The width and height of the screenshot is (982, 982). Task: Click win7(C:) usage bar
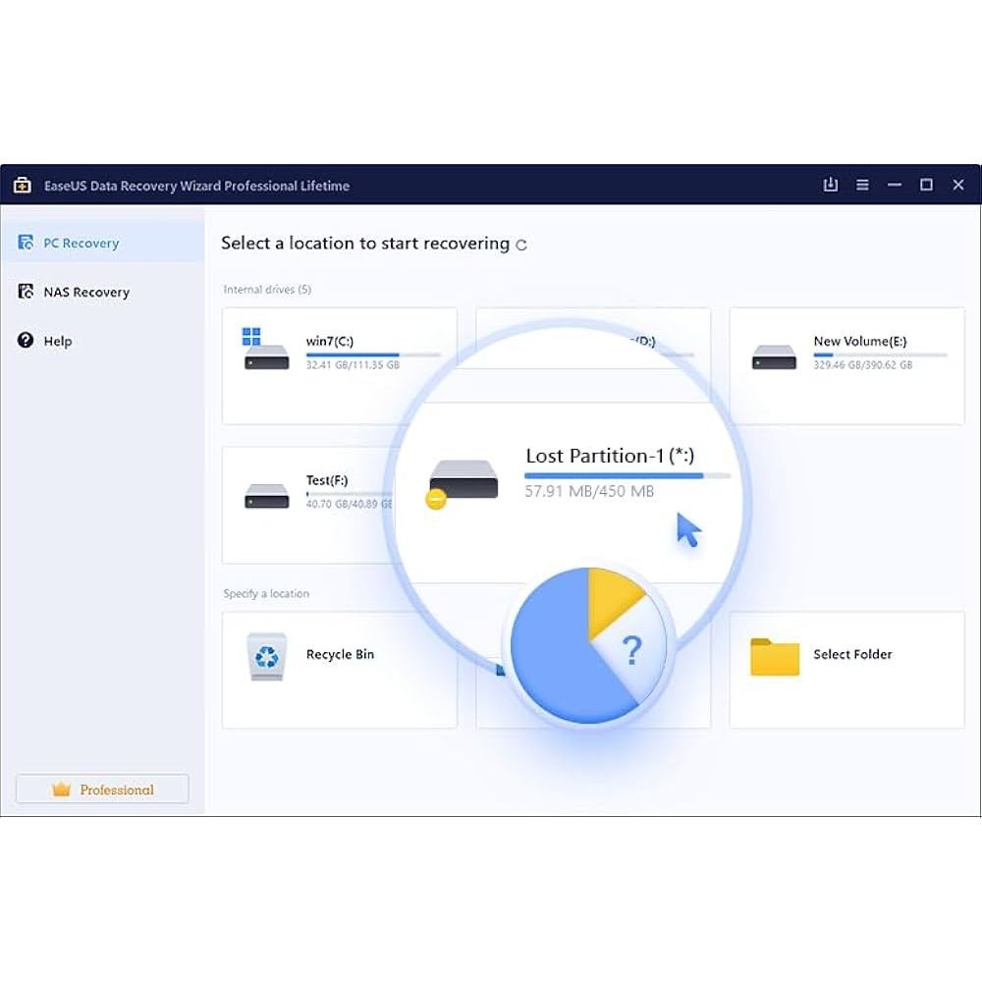point(373,355)
